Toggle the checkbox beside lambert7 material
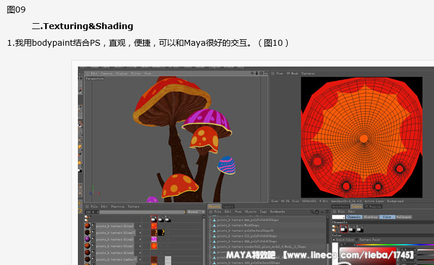The width and height of the screenshot is (434, 265). [x=93, y=258]
